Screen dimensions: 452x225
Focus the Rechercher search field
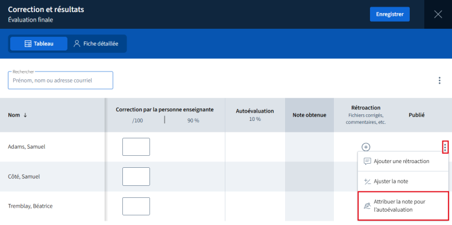click(60, 80)
